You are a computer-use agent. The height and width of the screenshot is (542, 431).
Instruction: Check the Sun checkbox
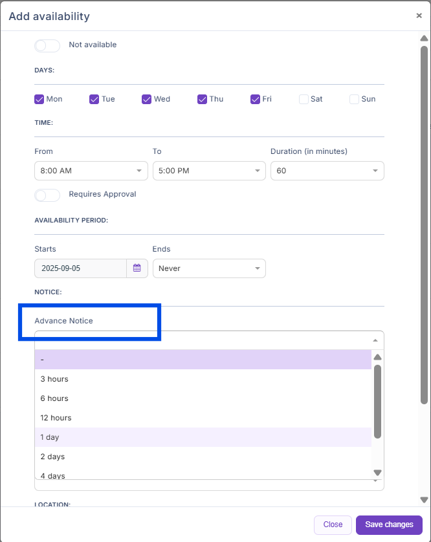(x=354, y=99)
